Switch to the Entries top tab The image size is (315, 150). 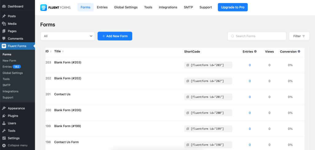(x=102, y=7)
